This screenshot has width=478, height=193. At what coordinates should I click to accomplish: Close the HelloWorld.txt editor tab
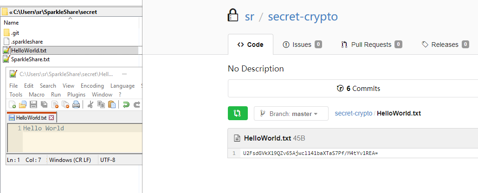point(52,118)
